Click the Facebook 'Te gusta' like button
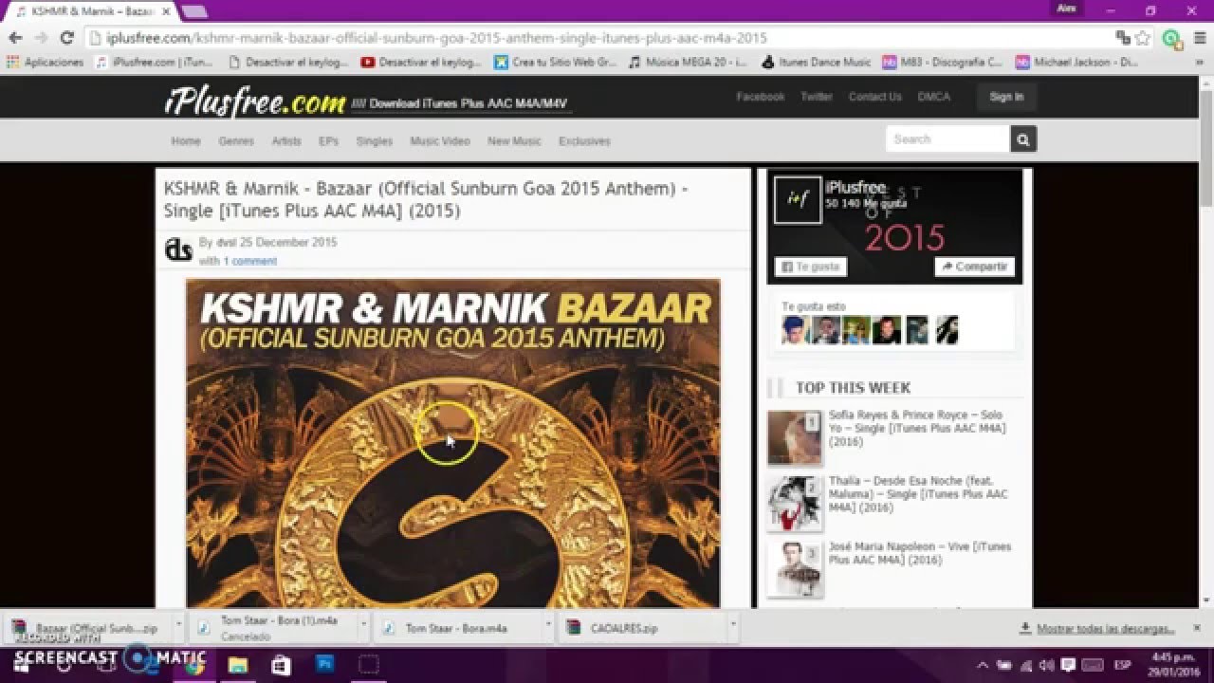Screen dimensions: 1214x683 point(811,267)
